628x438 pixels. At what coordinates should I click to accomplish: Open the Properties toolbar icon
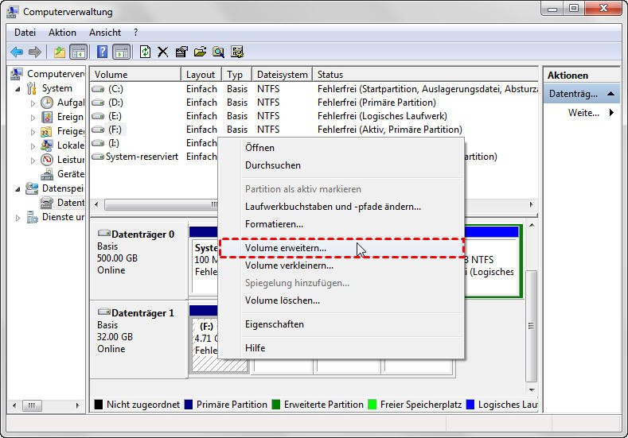pyautogui.click(x=181, y=52)
